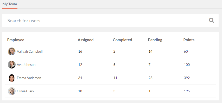Select Aaliyah Campbell's 14 pending count

(x=150, y=51)
